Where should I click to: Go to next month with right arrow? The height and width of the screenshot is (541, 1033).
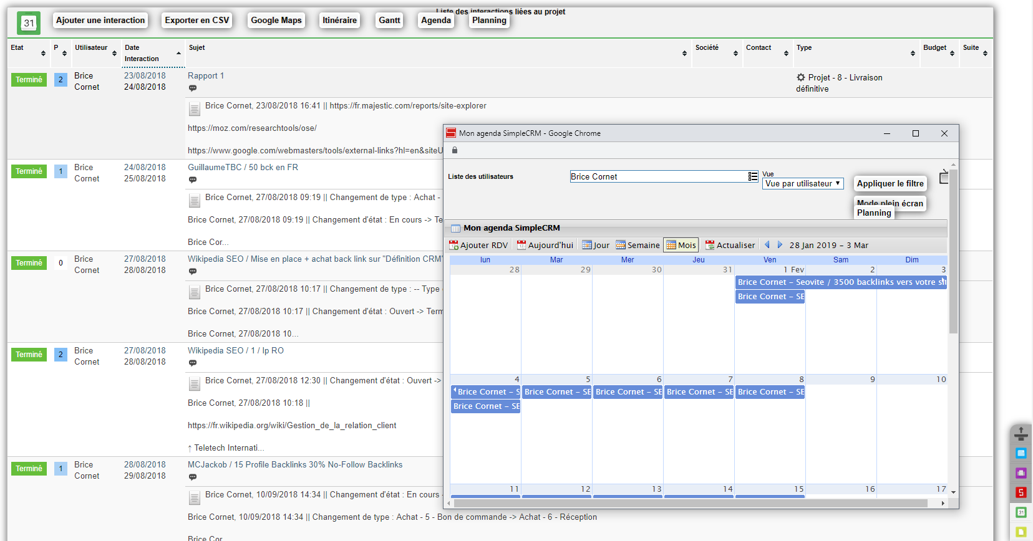click(x=780, y=245)
